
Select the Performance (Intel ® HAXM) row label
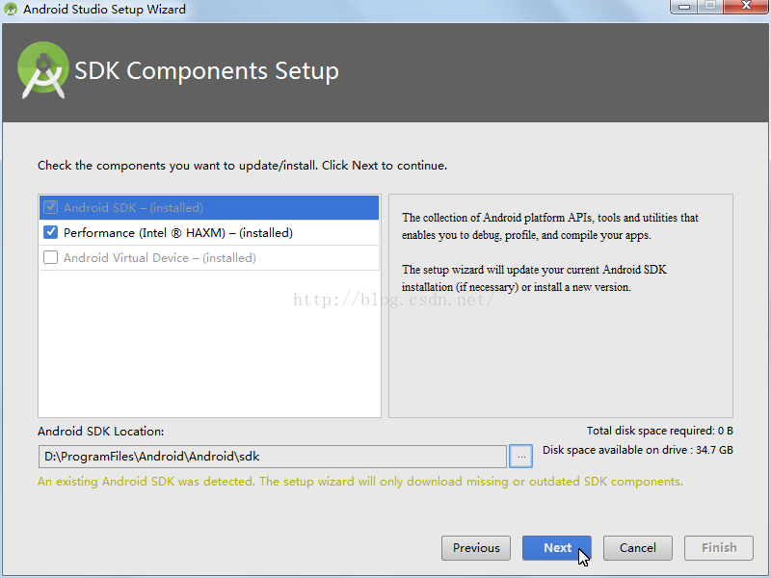(177, 232)
